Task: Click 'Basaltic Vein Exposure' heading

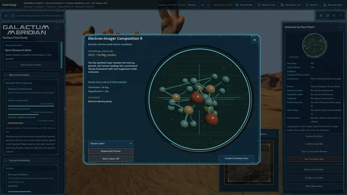Action: pos(19,83)
